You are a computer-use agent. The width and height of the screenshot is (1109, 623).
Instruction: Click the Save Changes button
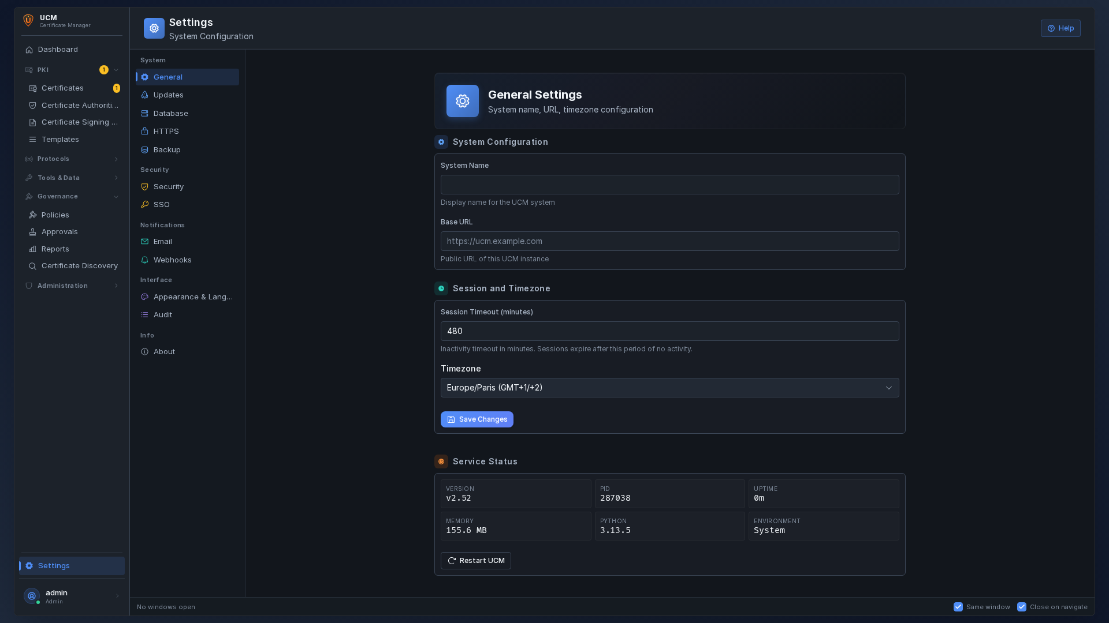coord(477,419)
